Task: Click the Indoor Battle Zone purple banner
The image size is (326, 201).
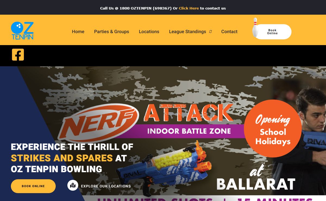Action: 189,131
